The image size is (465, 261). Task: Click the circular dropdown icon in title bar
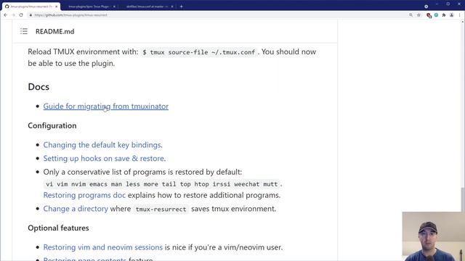(426, 7)
